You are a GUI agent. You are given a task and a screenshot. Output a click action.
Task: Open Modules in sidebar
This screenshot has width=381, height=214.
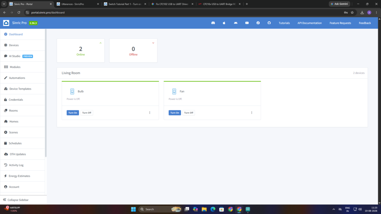pyautogui.click(x=23, y=67)
